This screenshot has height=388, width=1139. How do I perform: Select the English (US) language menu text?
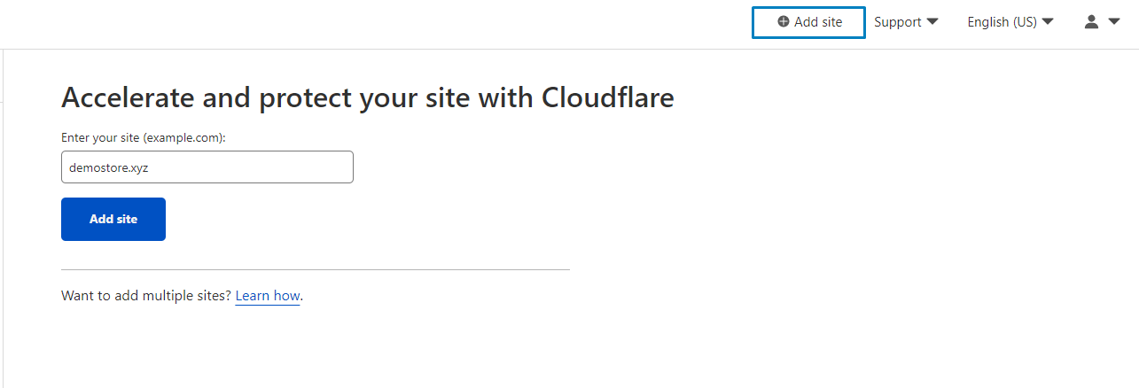(1002, 22)
